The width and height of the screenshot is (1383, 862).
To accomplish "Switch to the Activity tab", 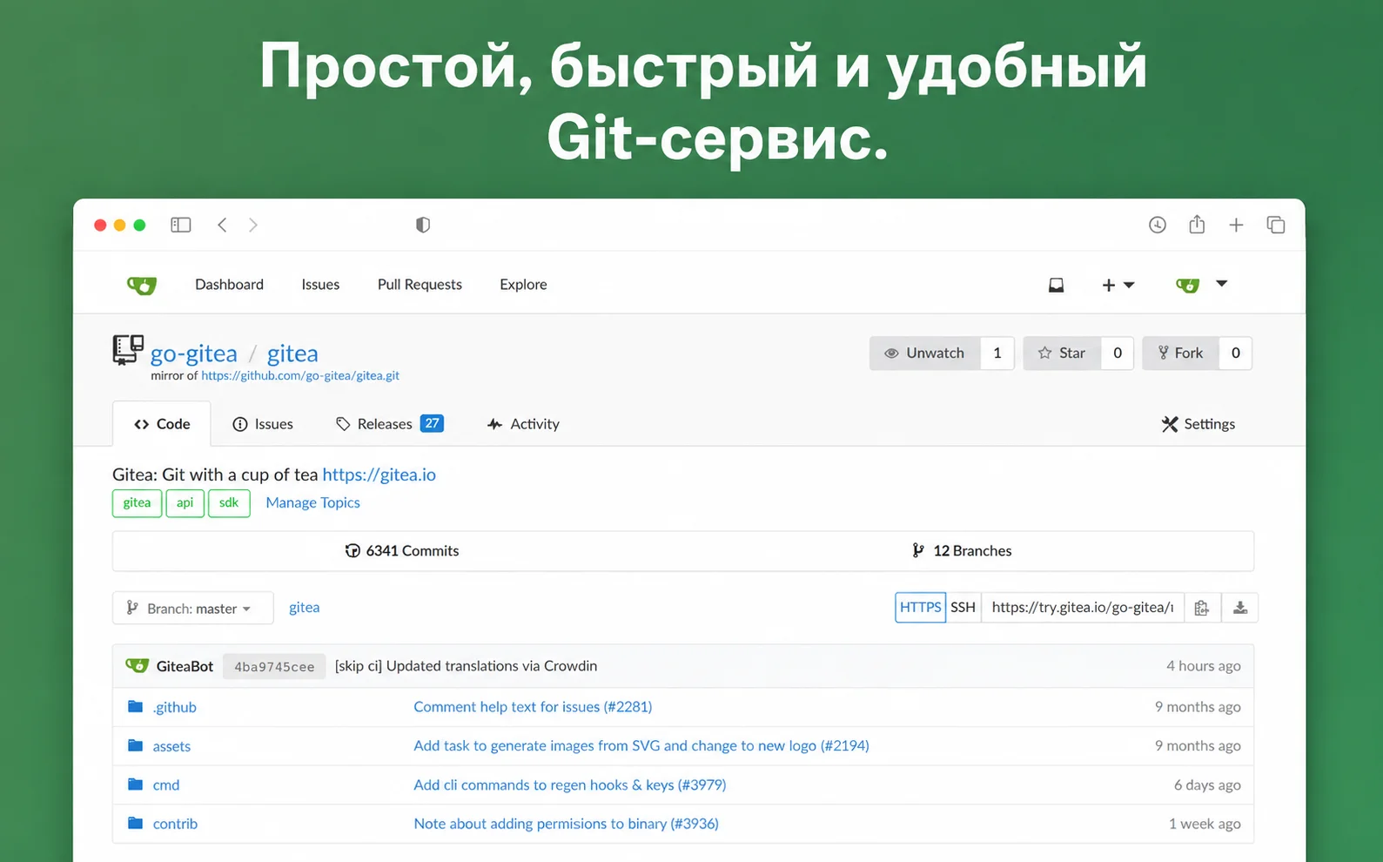I will 523,424.
